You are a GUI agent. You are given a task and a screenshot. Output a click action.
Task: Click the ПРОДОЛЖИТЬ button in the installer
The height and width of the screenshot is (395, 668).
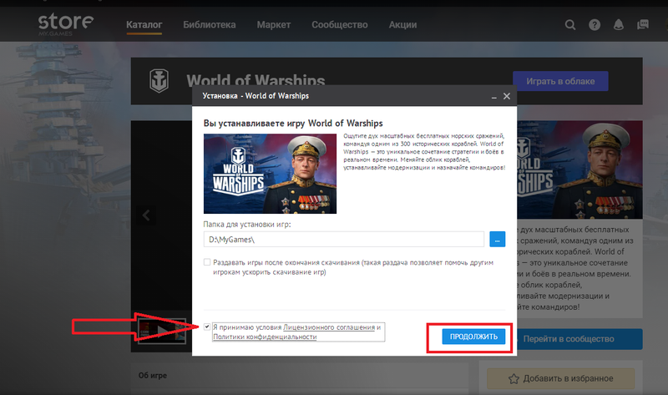coord(473,337)
